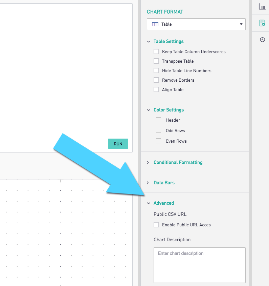
Task: Click the RUN button
Action: pos(118,144)
